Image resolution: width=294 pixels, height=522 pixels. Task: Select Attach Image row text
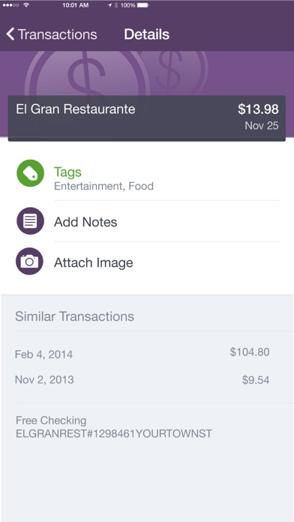[94, 262]
